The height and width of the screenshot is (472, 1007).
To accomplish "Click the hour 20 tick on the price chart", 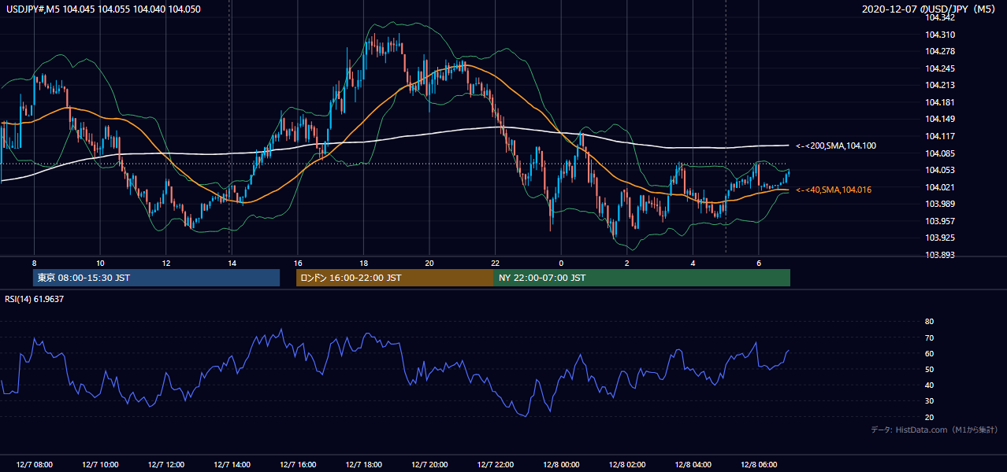I will 429,263.
